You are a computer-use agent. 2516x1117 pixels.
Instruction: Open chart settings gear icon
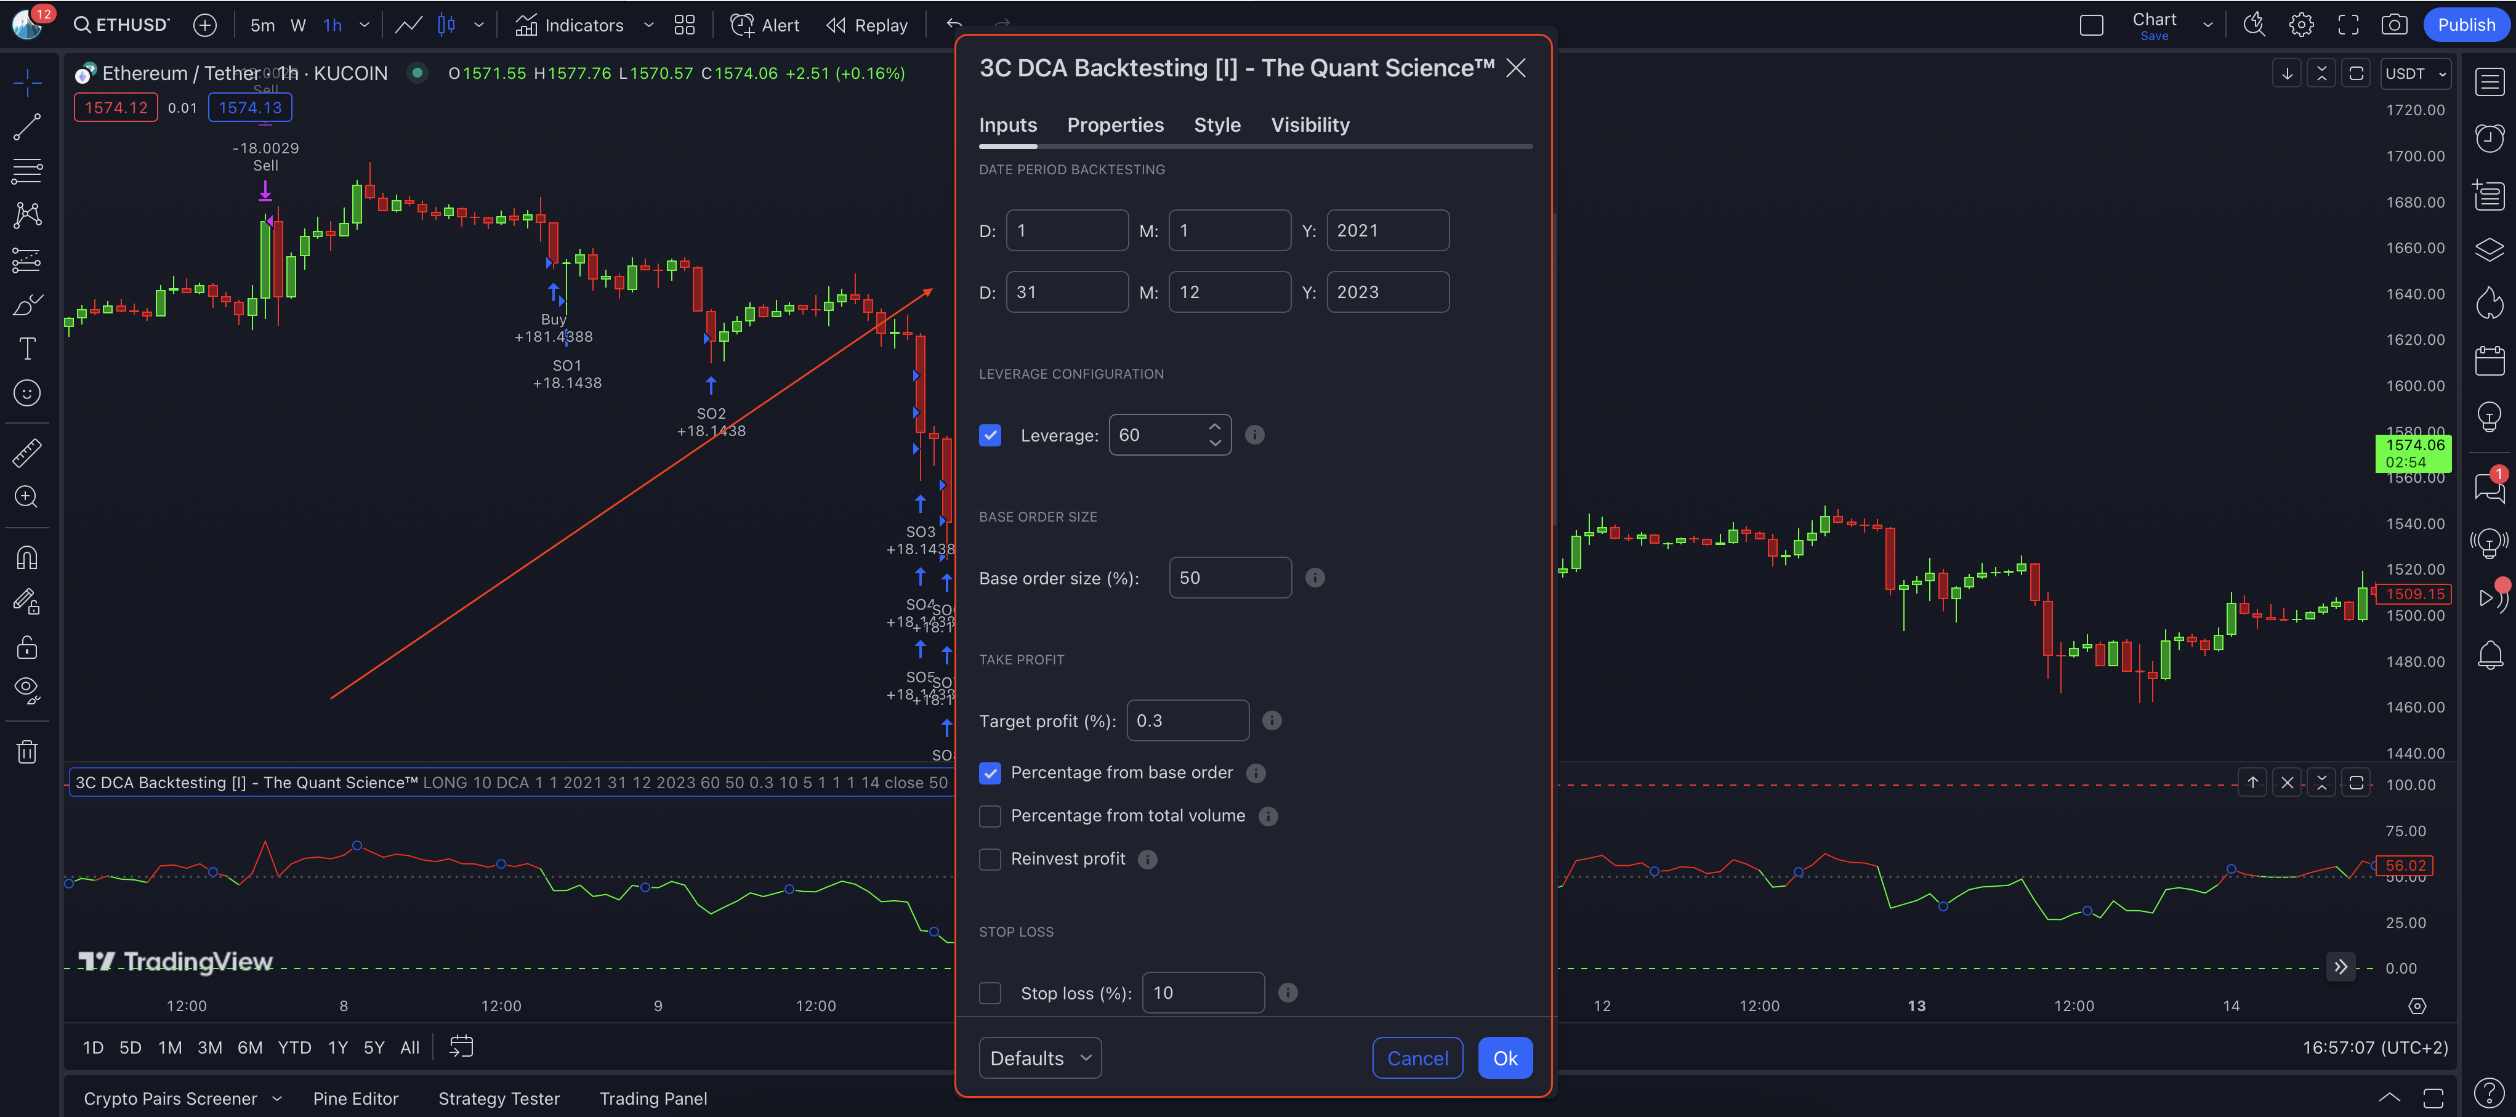point(2301,25)
